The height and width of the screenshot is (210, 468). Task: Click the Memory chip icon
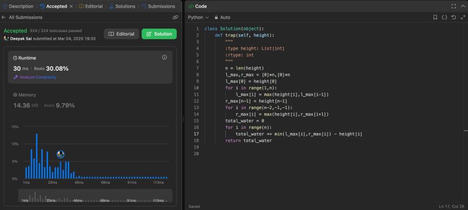tap(15, 95)
